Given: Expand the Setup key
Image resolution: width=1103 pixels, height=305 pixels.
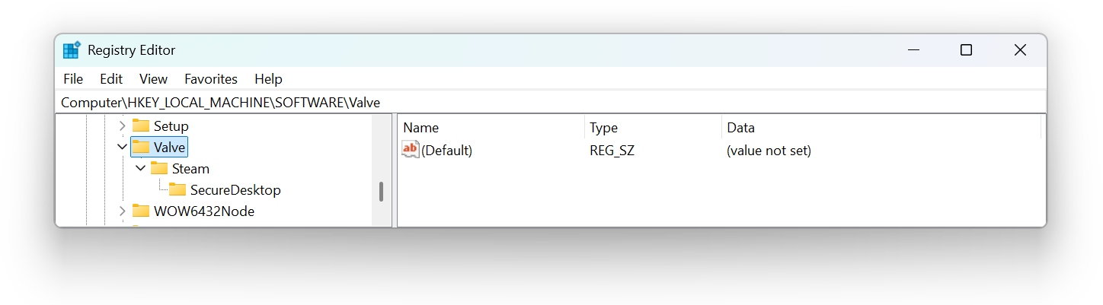Looking at the screenshot, I should [x=122, y=125].
